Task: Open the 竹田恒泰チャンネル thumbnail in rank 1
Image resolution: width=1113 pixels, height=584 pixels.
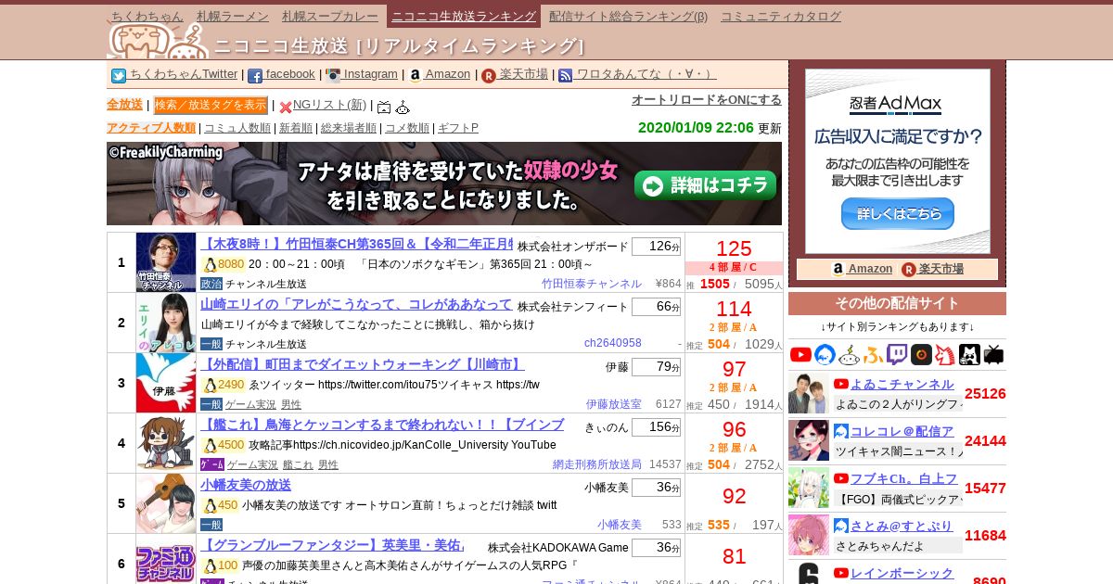Action: tap(166, 262)
